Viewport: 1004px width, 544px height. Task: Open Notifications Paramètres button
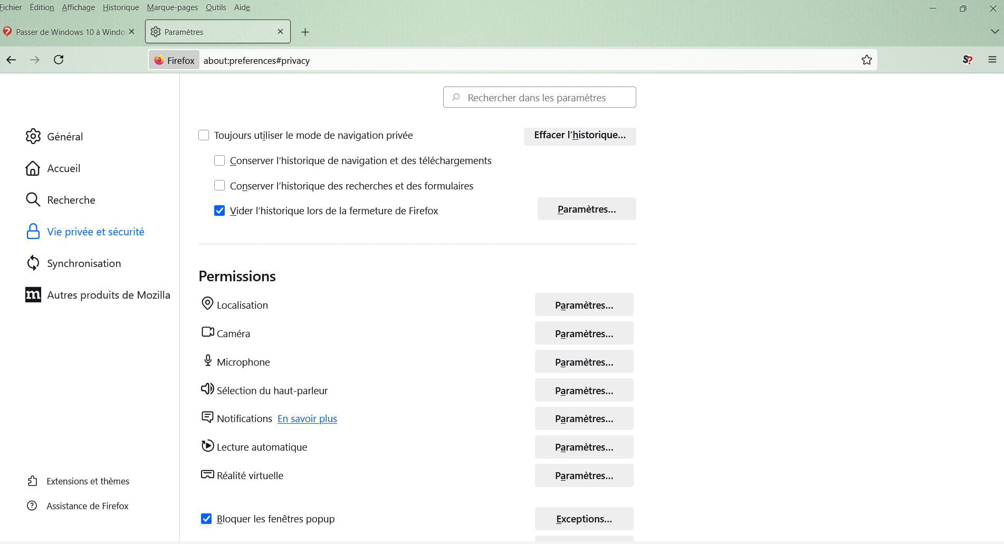pyautogui.click(x=584, y=418)
